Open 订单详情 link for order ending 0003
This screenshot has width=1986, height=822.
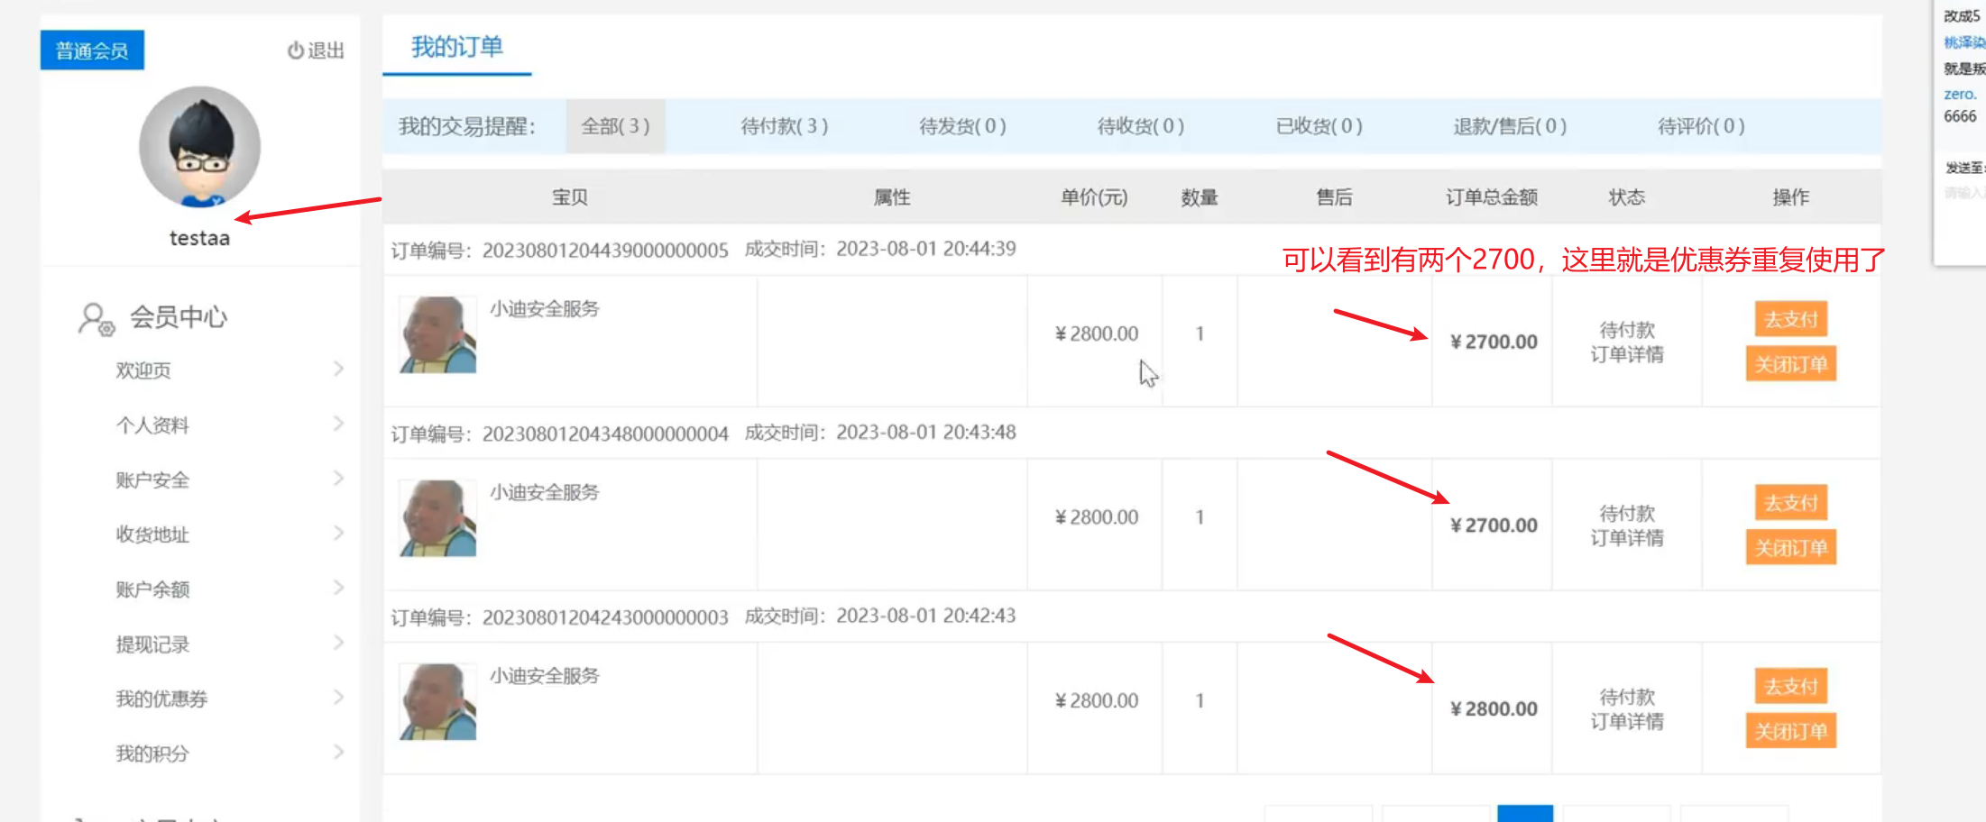coord(1626,722)
